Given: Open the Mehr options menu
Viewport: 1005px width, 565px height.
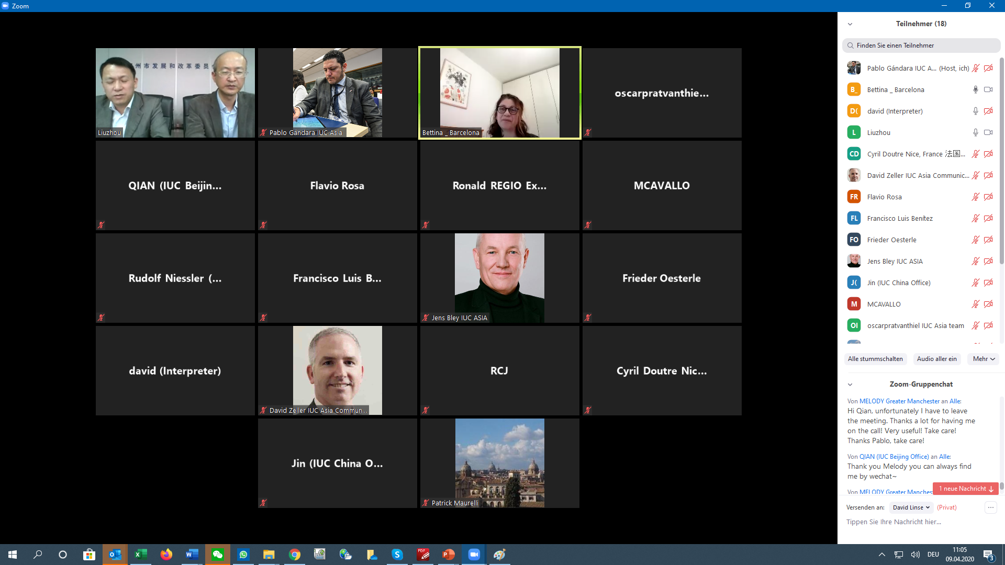Looking at the screenshot, I should point(983,359).
